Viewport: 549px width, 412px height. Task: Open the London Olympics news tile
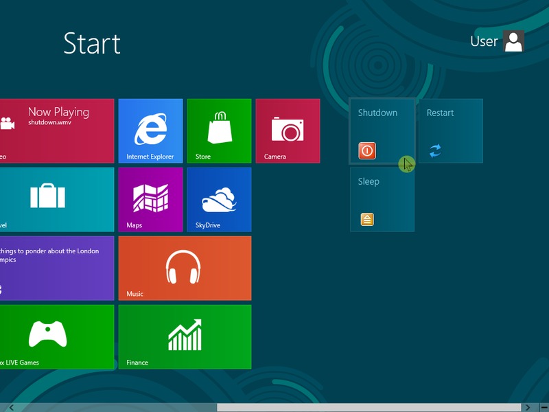pyautogui.click(x=56, y=268)
